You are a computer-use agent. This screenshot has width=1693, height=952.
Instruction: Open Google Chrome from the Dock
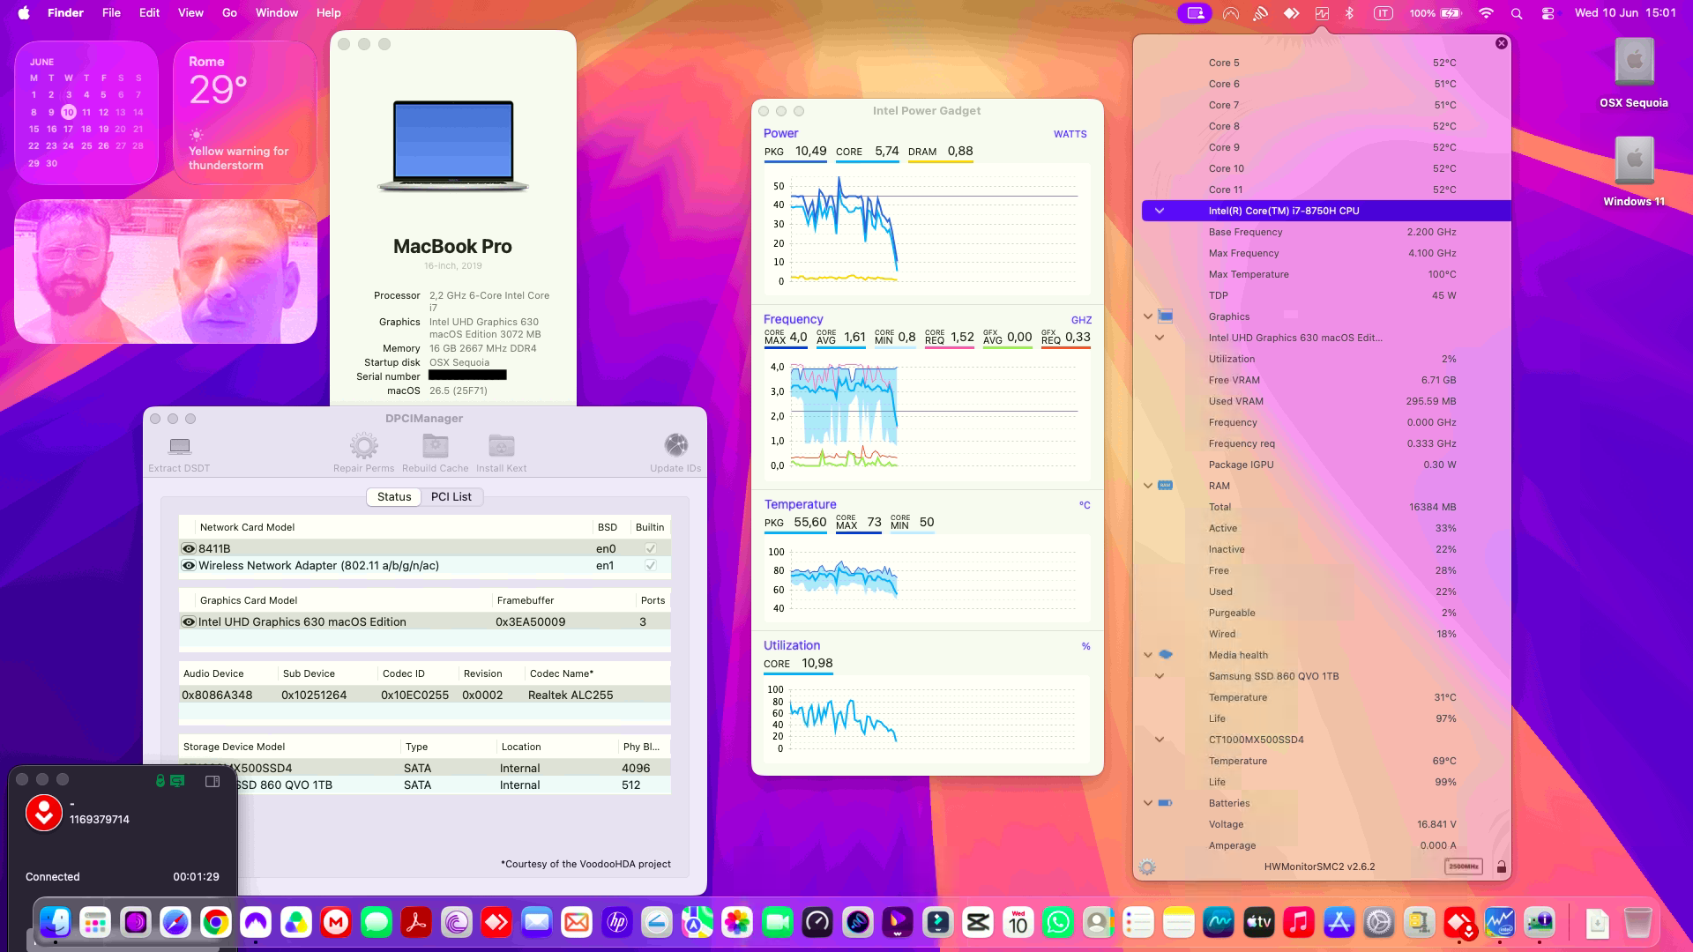tap(215, 923)
